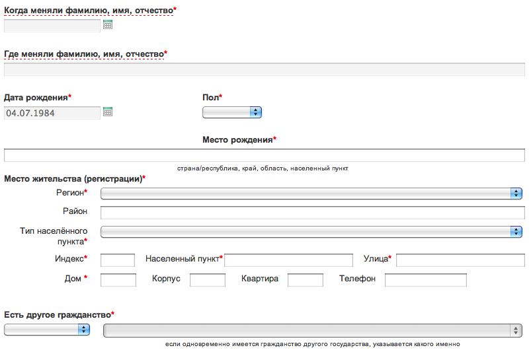Click the hint text если одновременно имеется гражданство
The height and width of the screenshot is (356, 531).
(x=312, y=344)
